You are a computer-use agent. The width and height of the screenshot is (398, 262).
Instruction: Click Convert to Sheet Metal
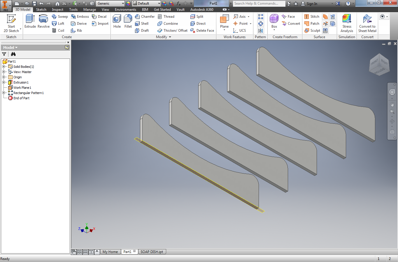coord(367,23)
